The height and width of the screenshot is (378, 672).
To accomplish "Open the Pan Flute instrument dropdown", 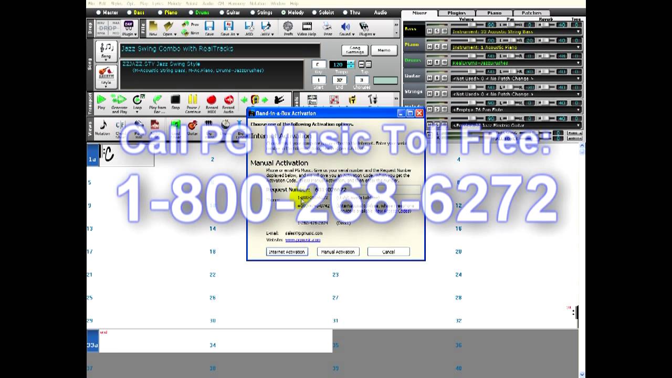I will click(516, 110).
